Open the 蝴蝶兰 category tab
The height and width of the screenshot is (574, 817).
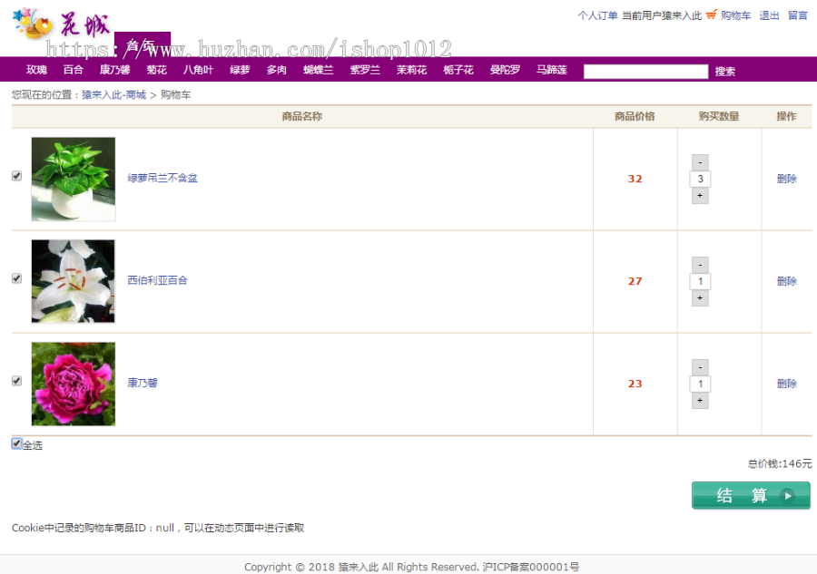[x=318, y=69]
